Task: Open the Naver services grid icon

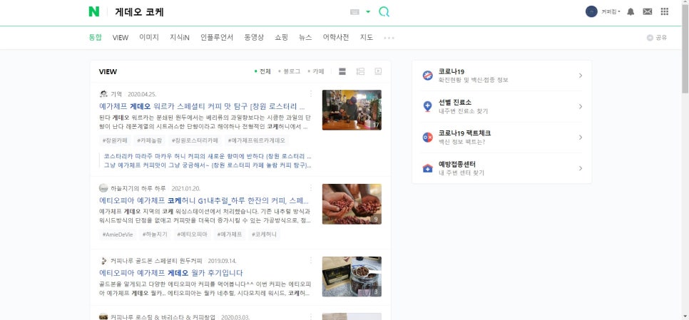Action: [x=665, y=12]
